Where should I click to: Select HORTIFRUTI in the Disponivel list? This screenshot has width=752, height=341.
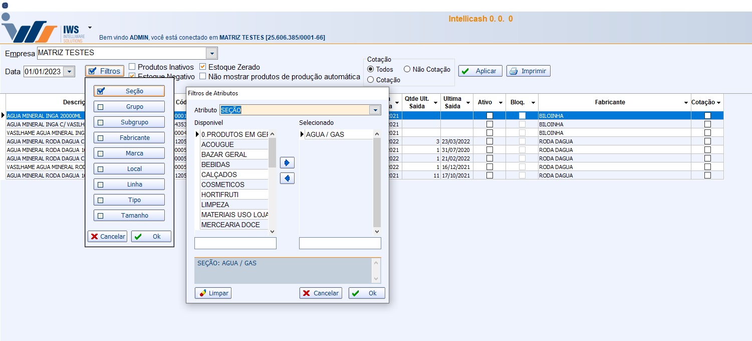[x=234, y=195]
